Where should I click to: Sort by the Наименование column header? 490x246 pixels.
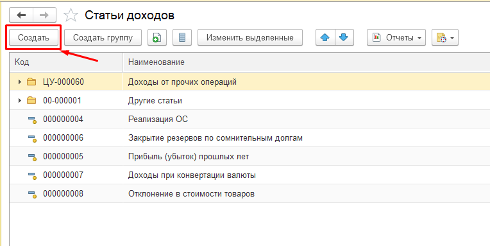coord(307,62)
